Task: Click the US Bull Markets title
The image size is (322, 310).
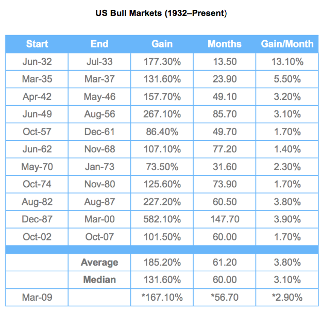Action: (x=161, y=13)
